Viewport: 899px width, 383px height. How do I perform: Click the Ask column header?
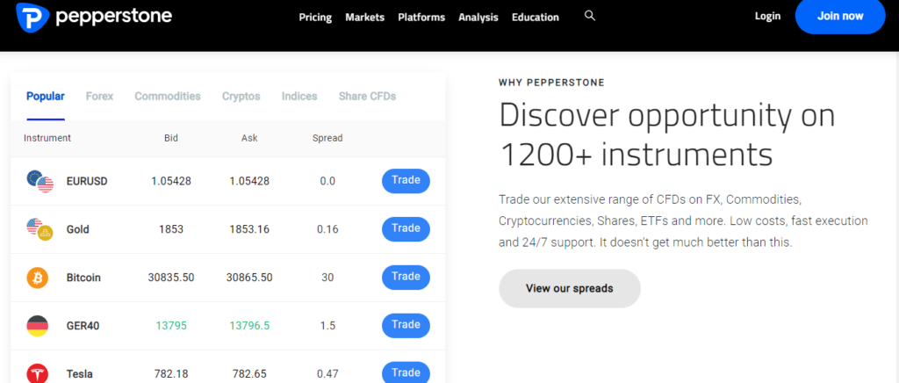249,138
